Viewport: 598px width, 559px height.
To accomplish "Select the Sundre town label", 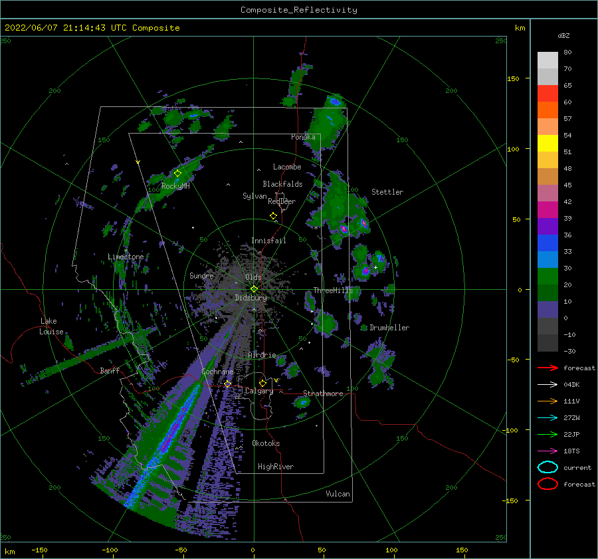I will point(201,275).
